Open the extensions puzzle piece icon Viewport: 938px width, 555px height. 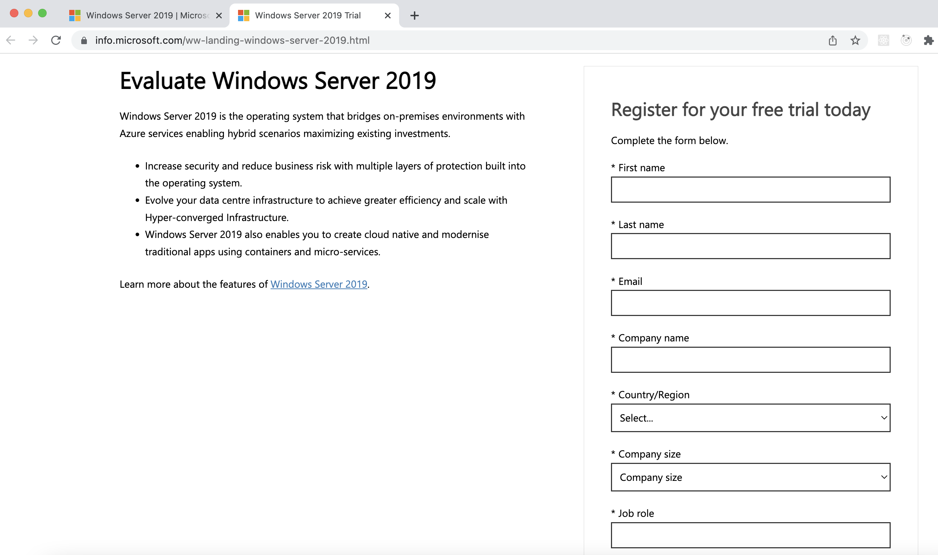pos(928,40)
